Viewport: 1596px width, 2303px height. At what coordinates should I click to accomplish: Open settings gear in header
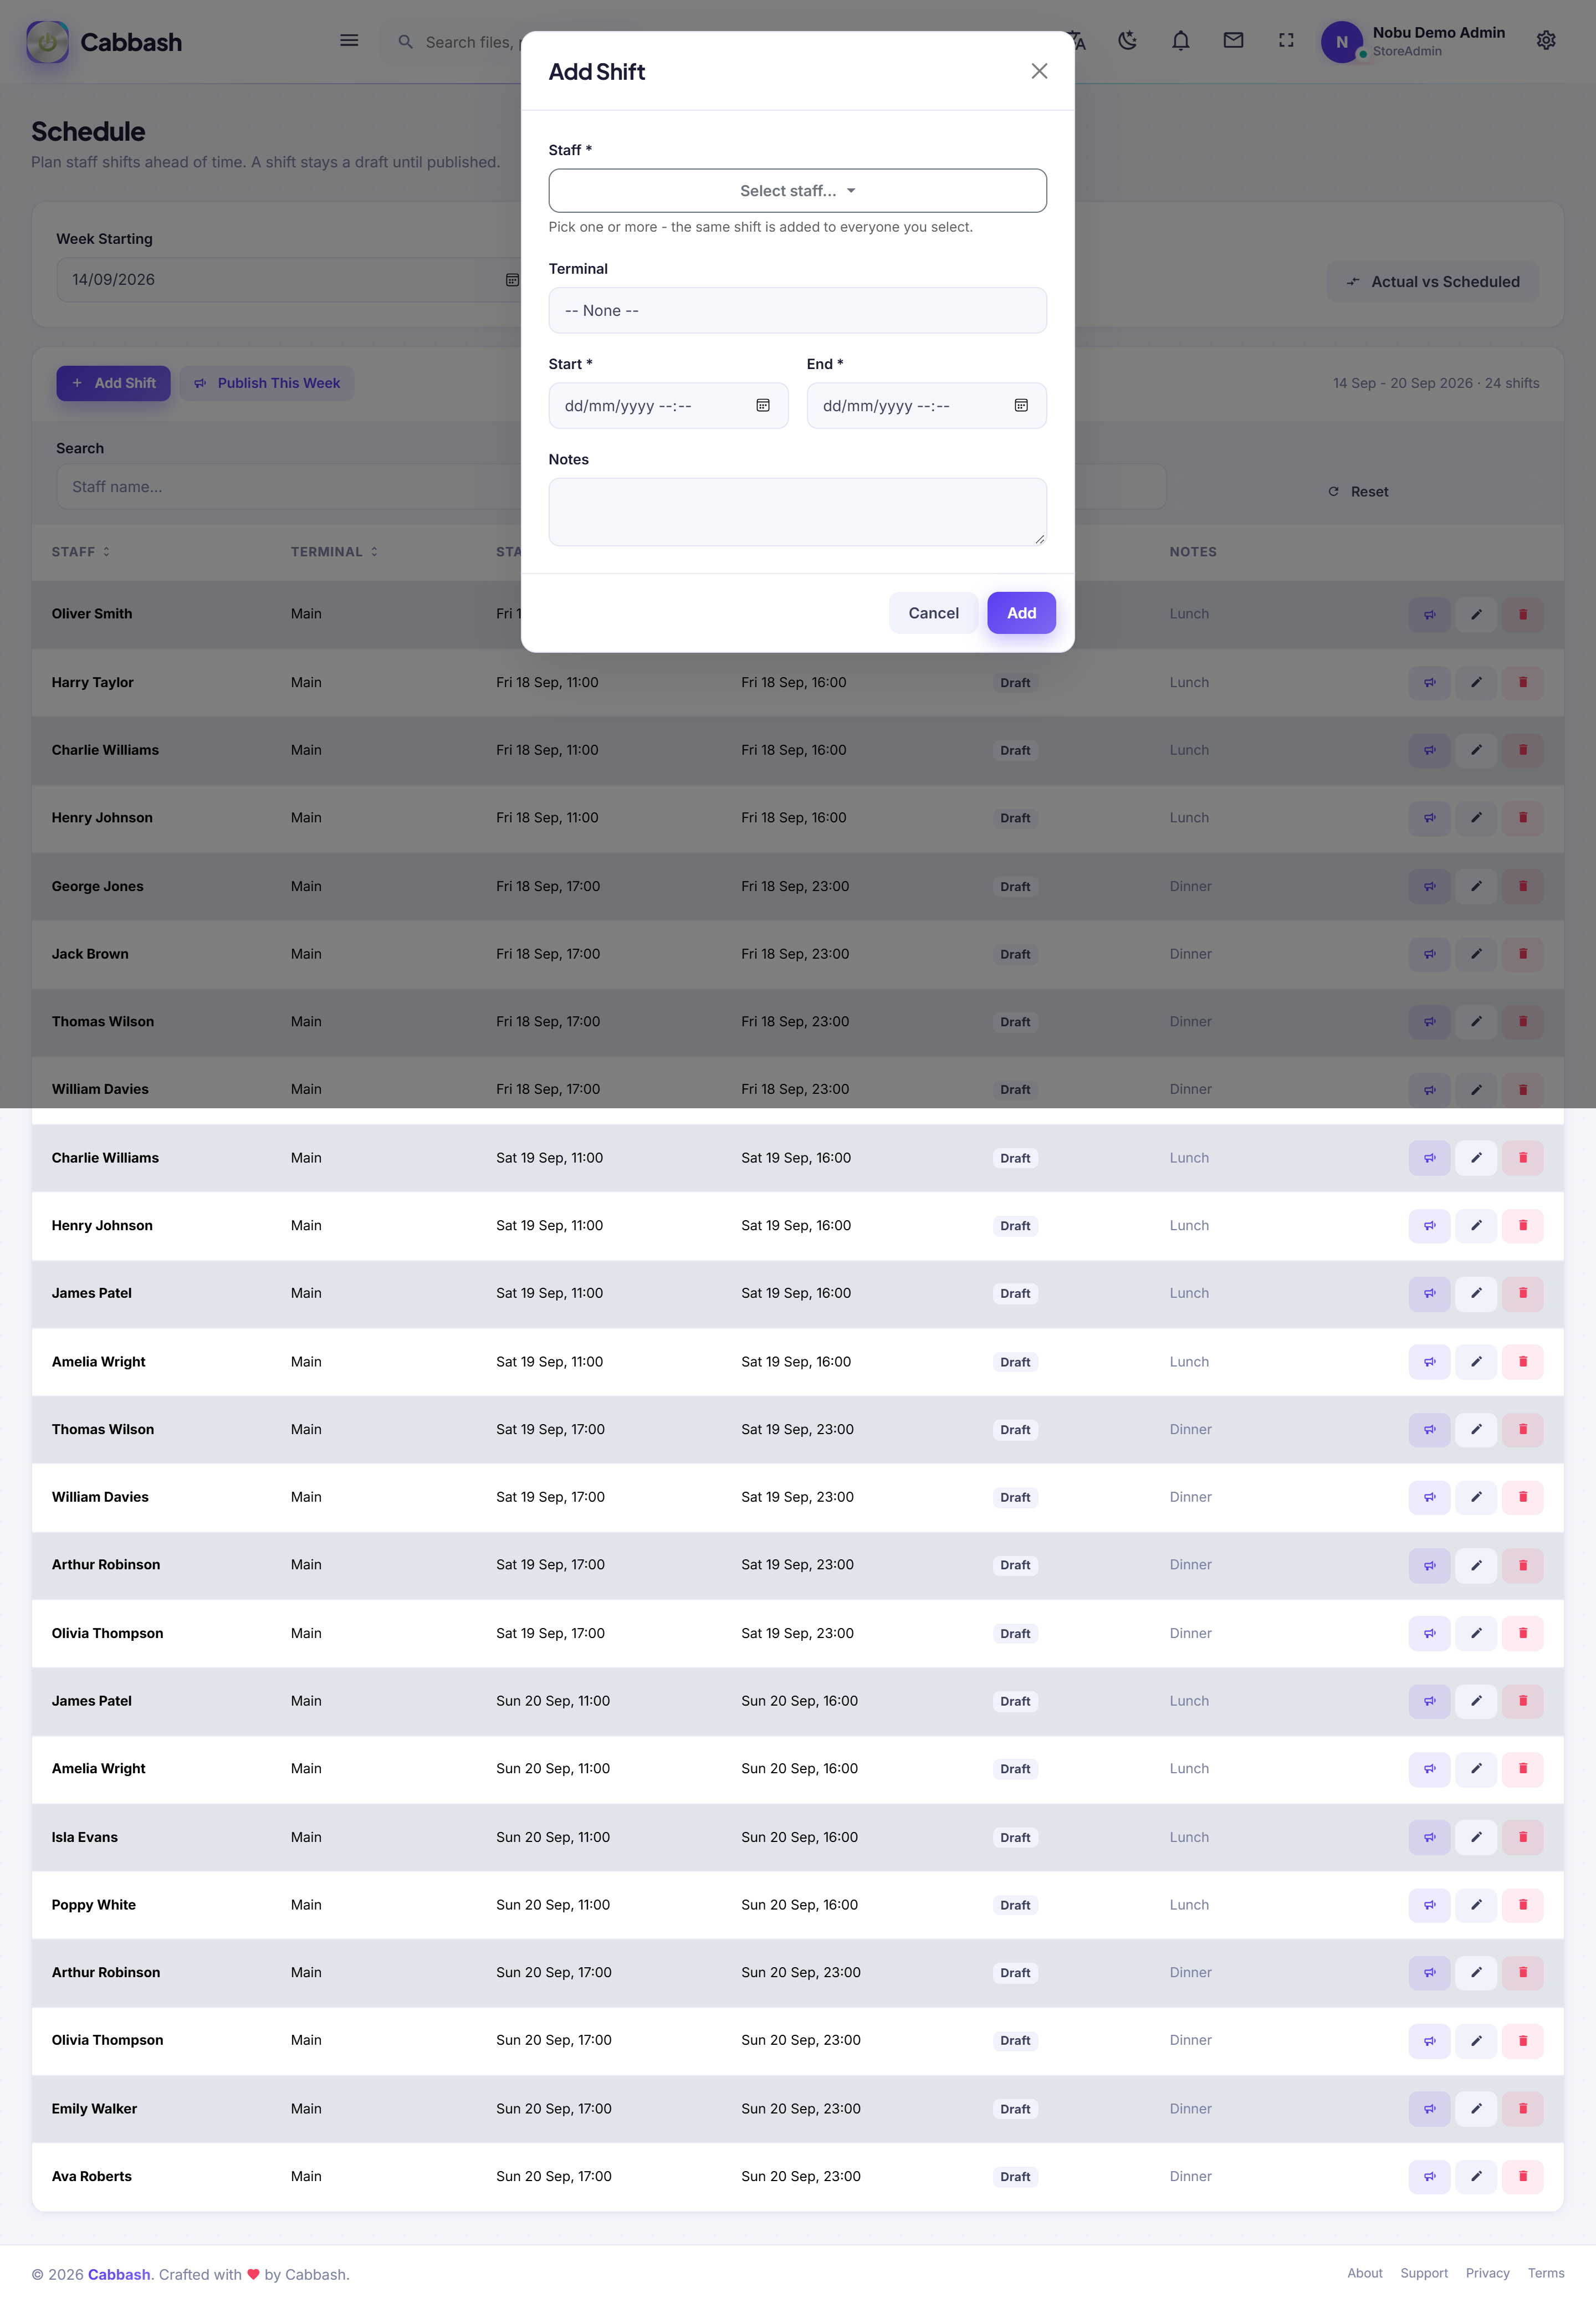(x=1545, y=41)
